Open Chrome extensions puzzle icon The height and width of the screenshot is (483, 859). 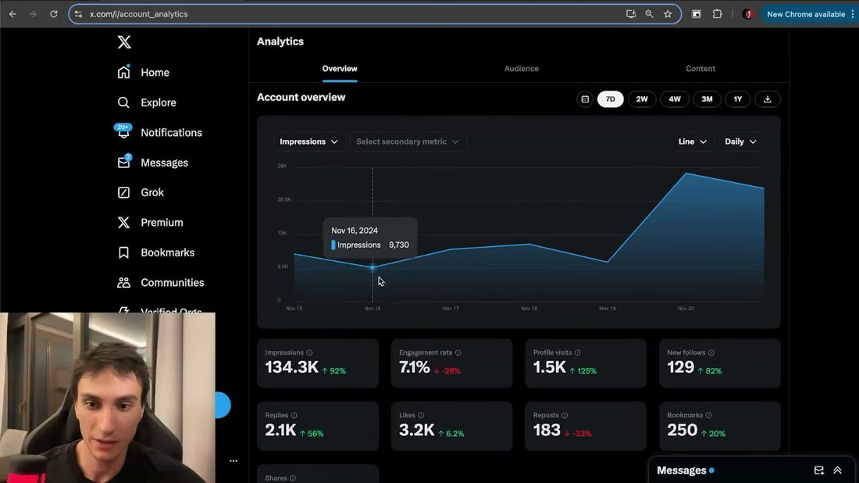(x=717, y=14)
